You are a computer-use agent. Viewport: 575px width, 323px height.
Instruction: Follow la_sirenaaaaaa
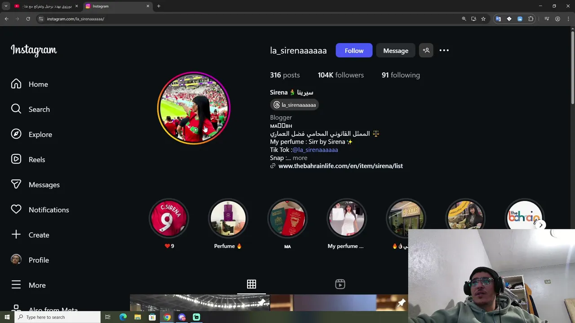coord(354,51)
